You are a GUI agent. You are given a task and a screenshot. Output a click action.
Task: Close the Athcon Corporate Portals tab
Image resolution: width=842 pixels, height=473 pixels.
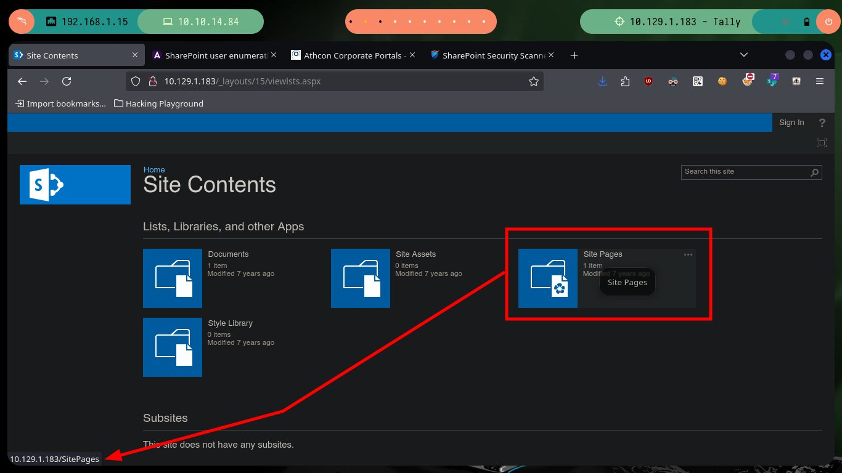pos(412,55)
